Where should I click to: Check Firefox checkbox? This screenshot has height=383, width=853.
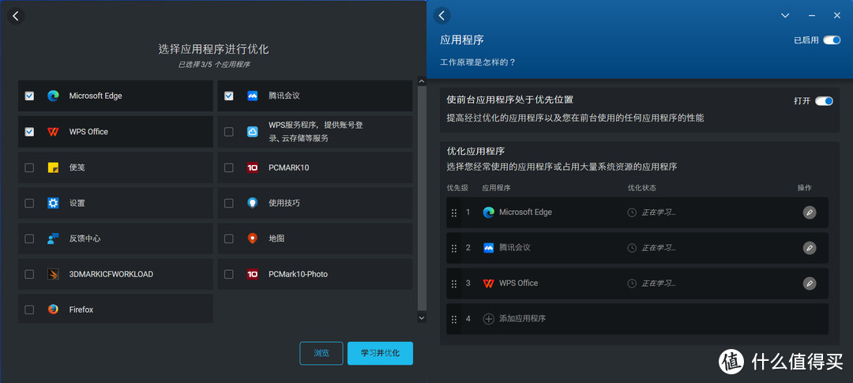click(x=29, y=310)
